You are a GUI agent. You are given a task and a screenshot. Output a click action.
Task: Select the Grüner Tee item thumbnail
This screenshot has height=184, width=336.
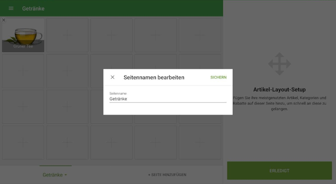click(x=23, y=35)
